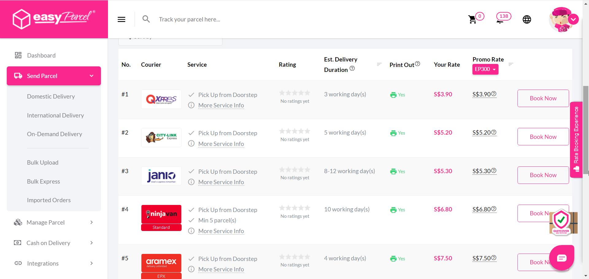Open On-Demand Delivery

(x=54, y=134)
